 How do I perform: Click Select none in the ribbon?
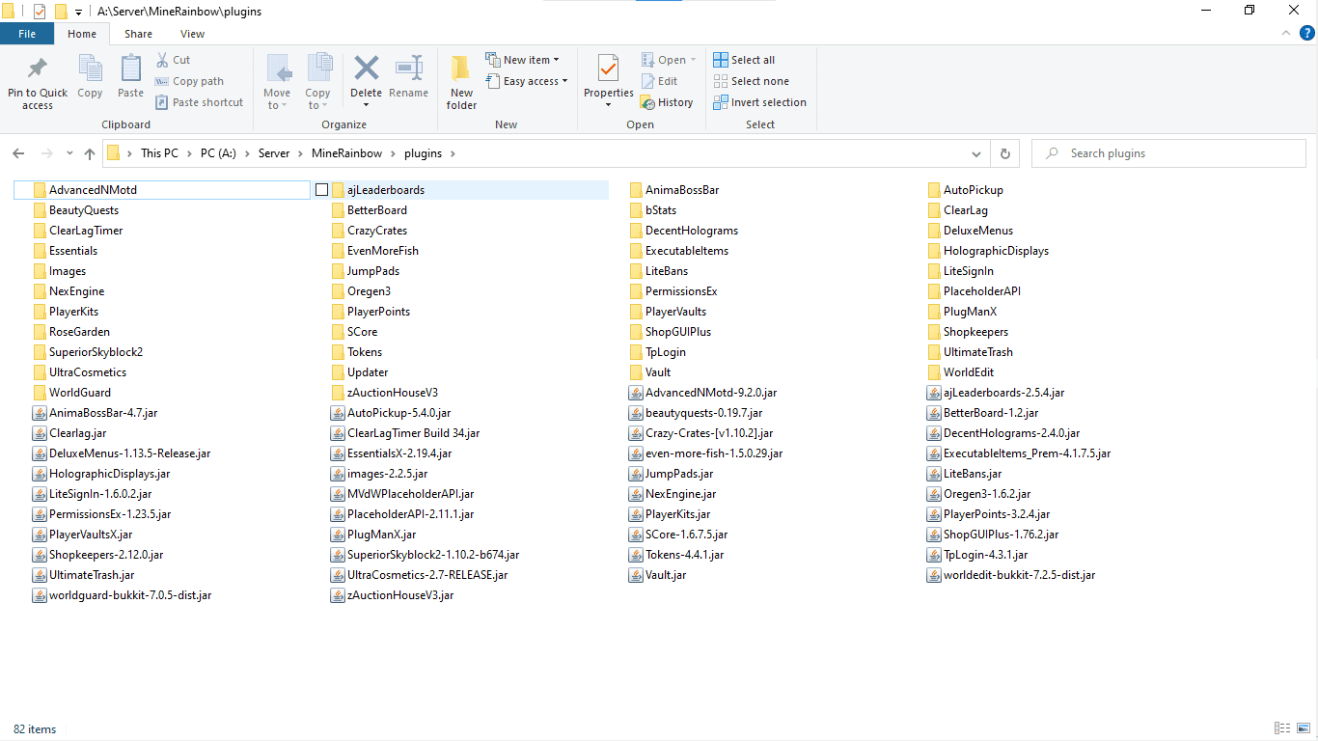coord(751,81)
